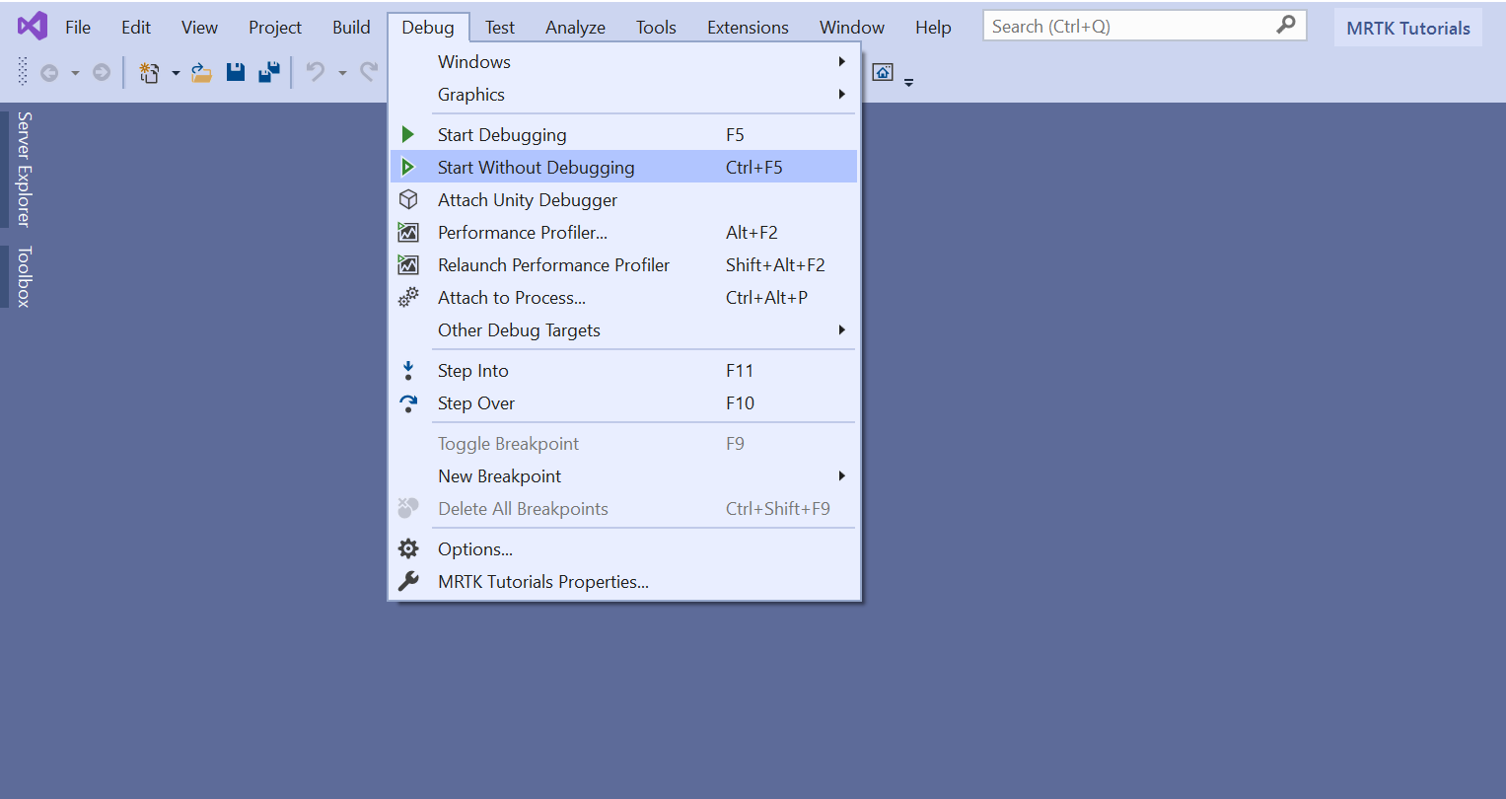Open the New Project dropdown arrow
This screenshot has width=1506, height=799.
click(x=176, y=73)
